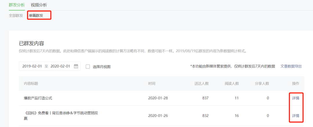Image resolution: width=313 pixels, height=127 pixels.
Task: Switch to the 视频分析 tab
Action: click(39, 5)
